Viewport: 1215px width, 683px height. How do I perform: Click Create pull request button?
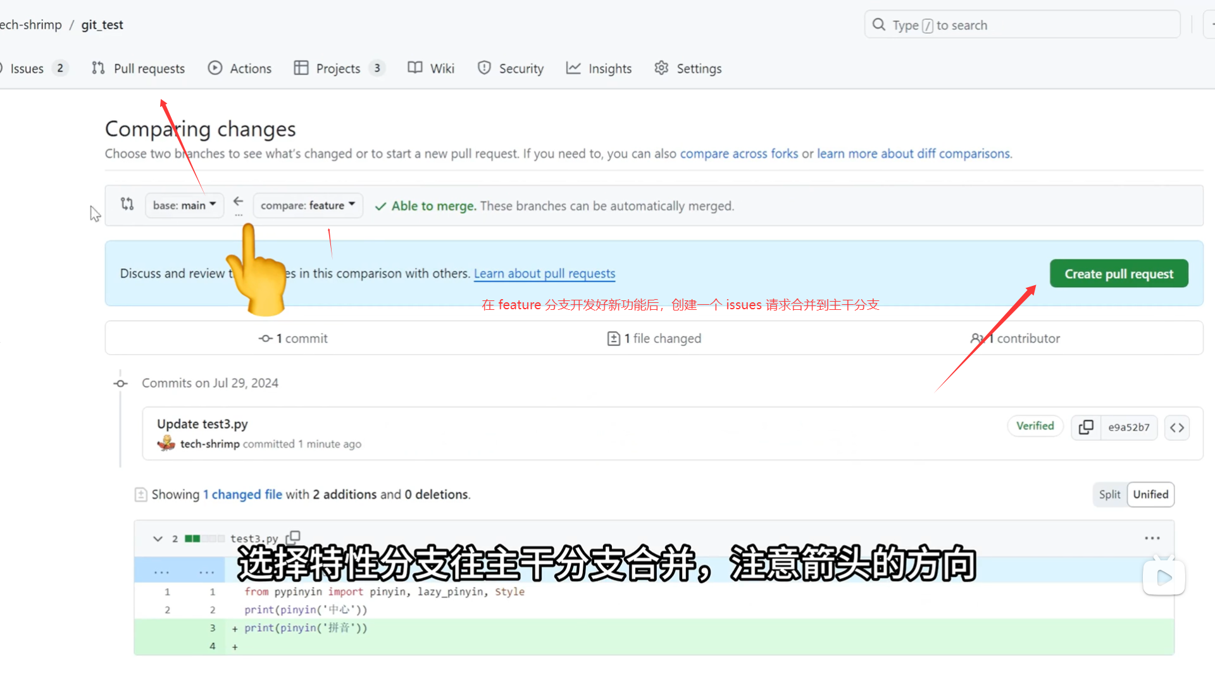(x=1118, y=274)
